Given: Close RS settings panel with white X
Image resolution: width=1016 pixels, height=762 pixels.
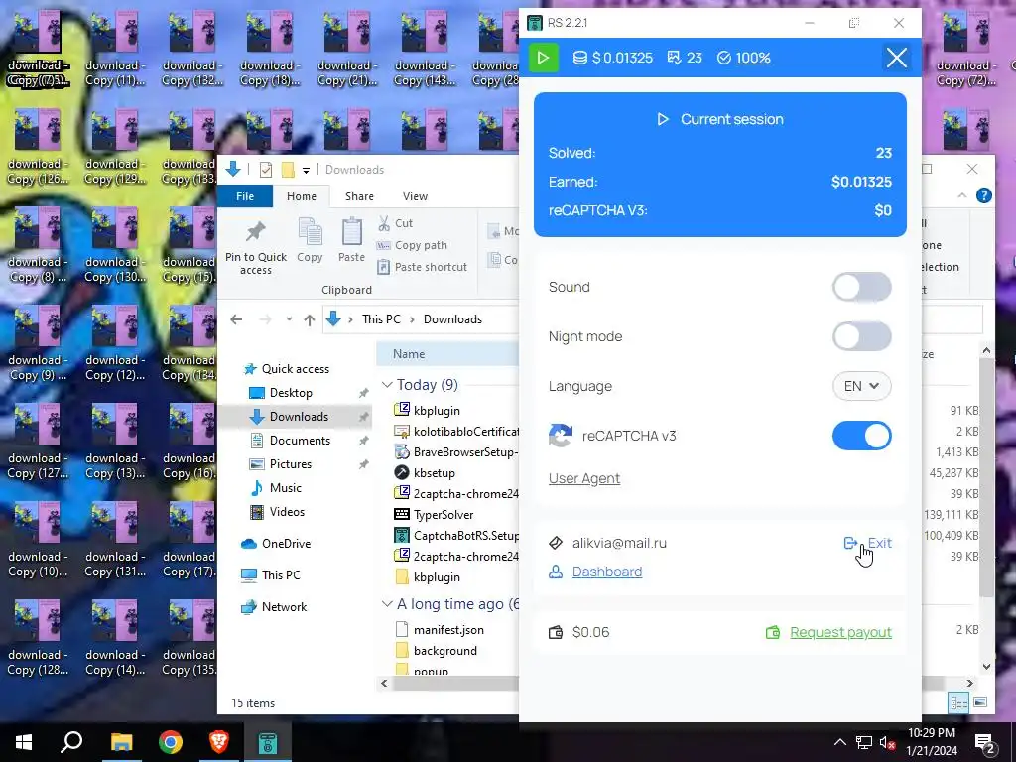Looking at the screenshot, I should 897,58.
